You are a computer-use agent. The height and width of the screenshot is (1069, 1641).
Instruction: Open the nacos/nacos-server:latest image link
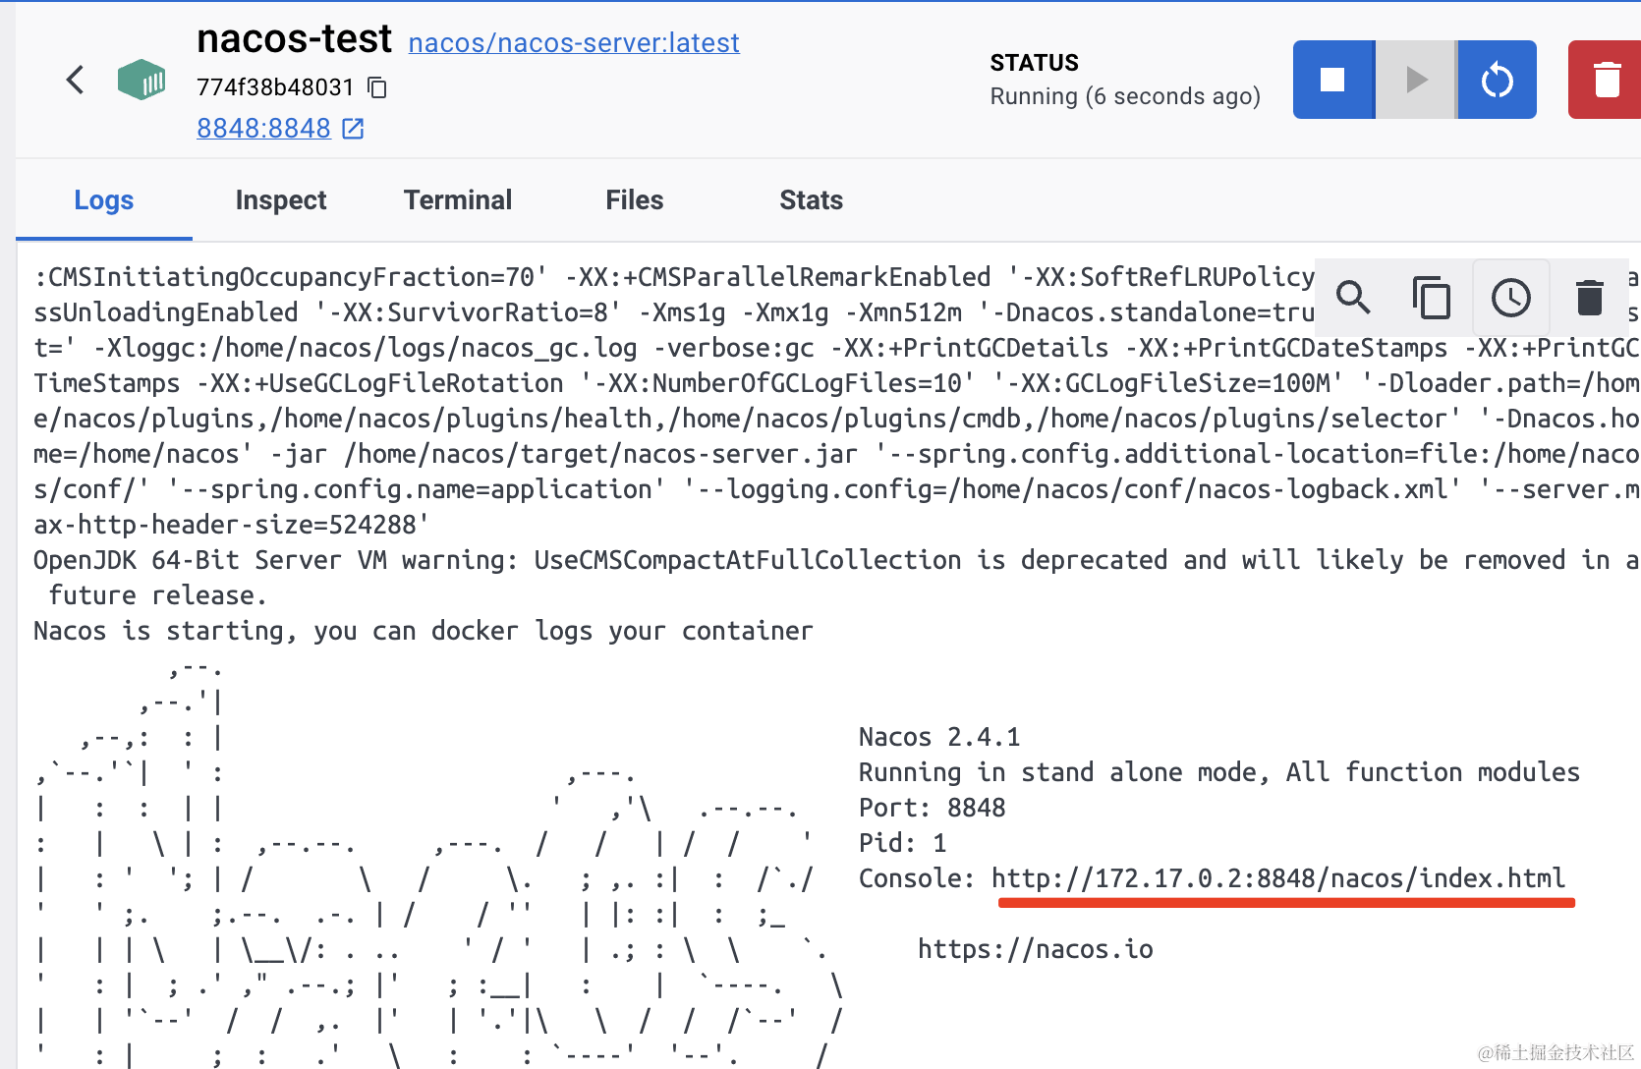point(574,43)
